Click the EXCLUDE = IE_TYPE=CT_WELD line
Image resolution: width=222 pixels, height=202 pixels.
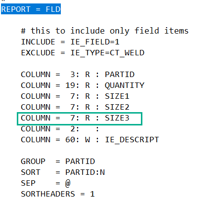point(83,53)
